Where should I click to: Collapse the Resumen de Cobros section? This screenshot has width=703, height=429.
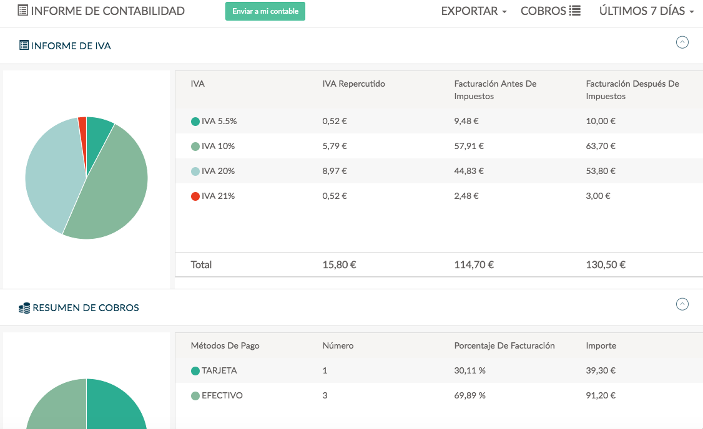point(682,304)
